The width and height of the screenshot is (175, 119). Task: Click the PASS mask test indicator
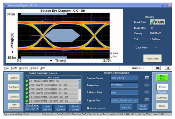coord(157,22)
